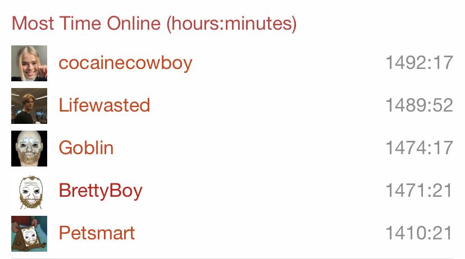The image size is (465, 259).
Task: Click Lifewasted's profile avatar
Action: click(29, 105)
